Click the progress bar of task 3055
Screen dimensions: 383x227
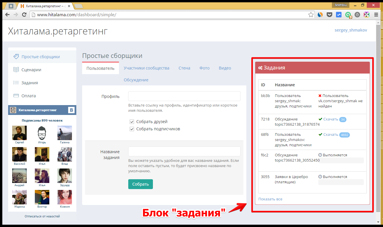(x=341, y=182)
